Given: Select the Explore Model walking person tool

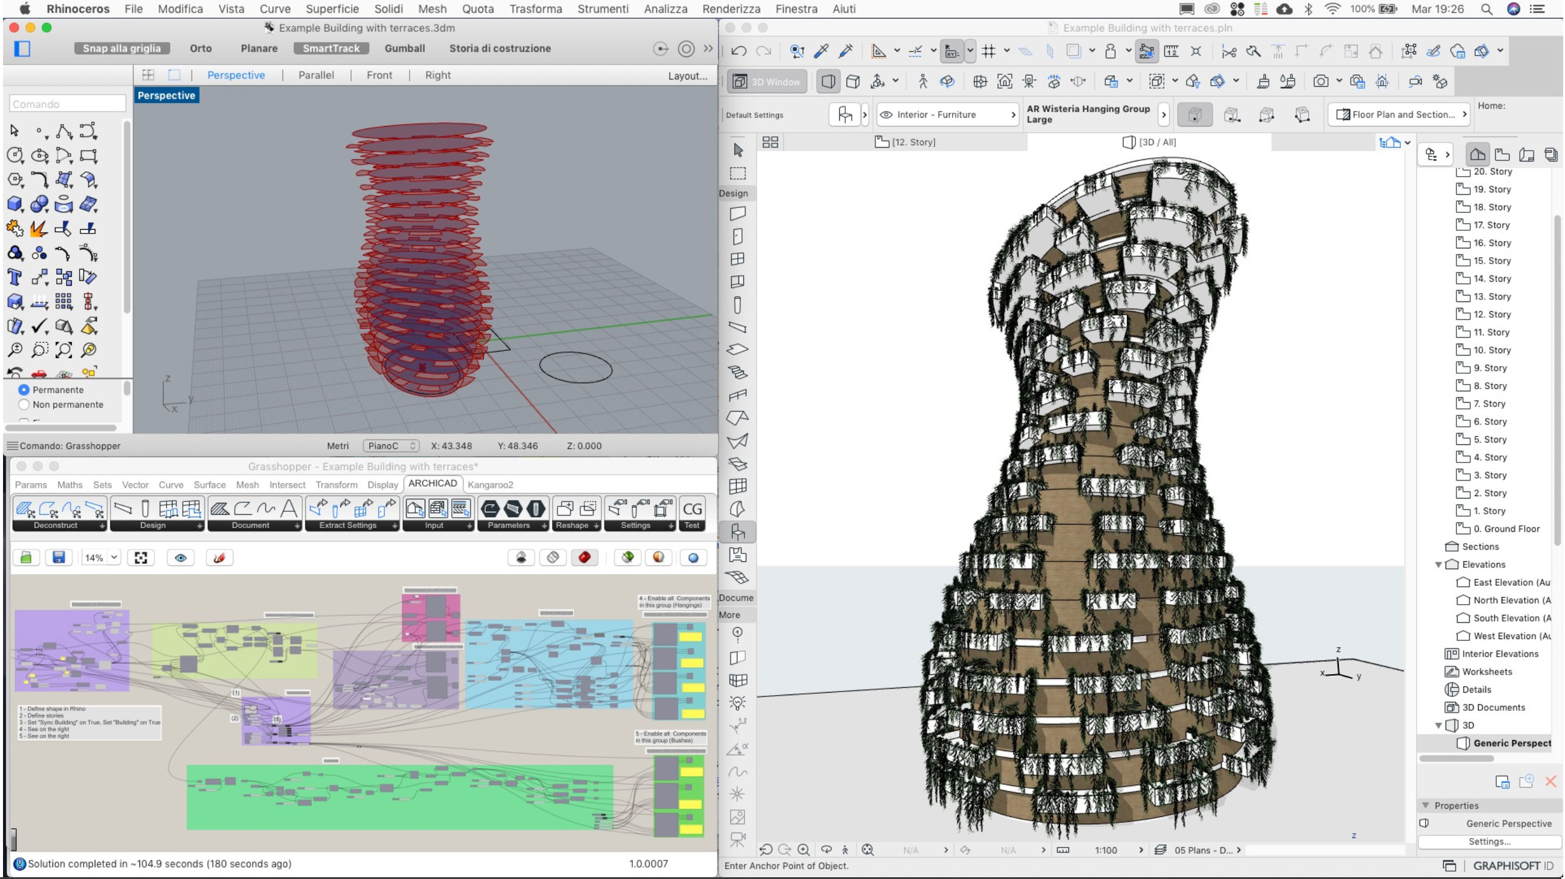Looking at the screenshot, I should (923, 81).
